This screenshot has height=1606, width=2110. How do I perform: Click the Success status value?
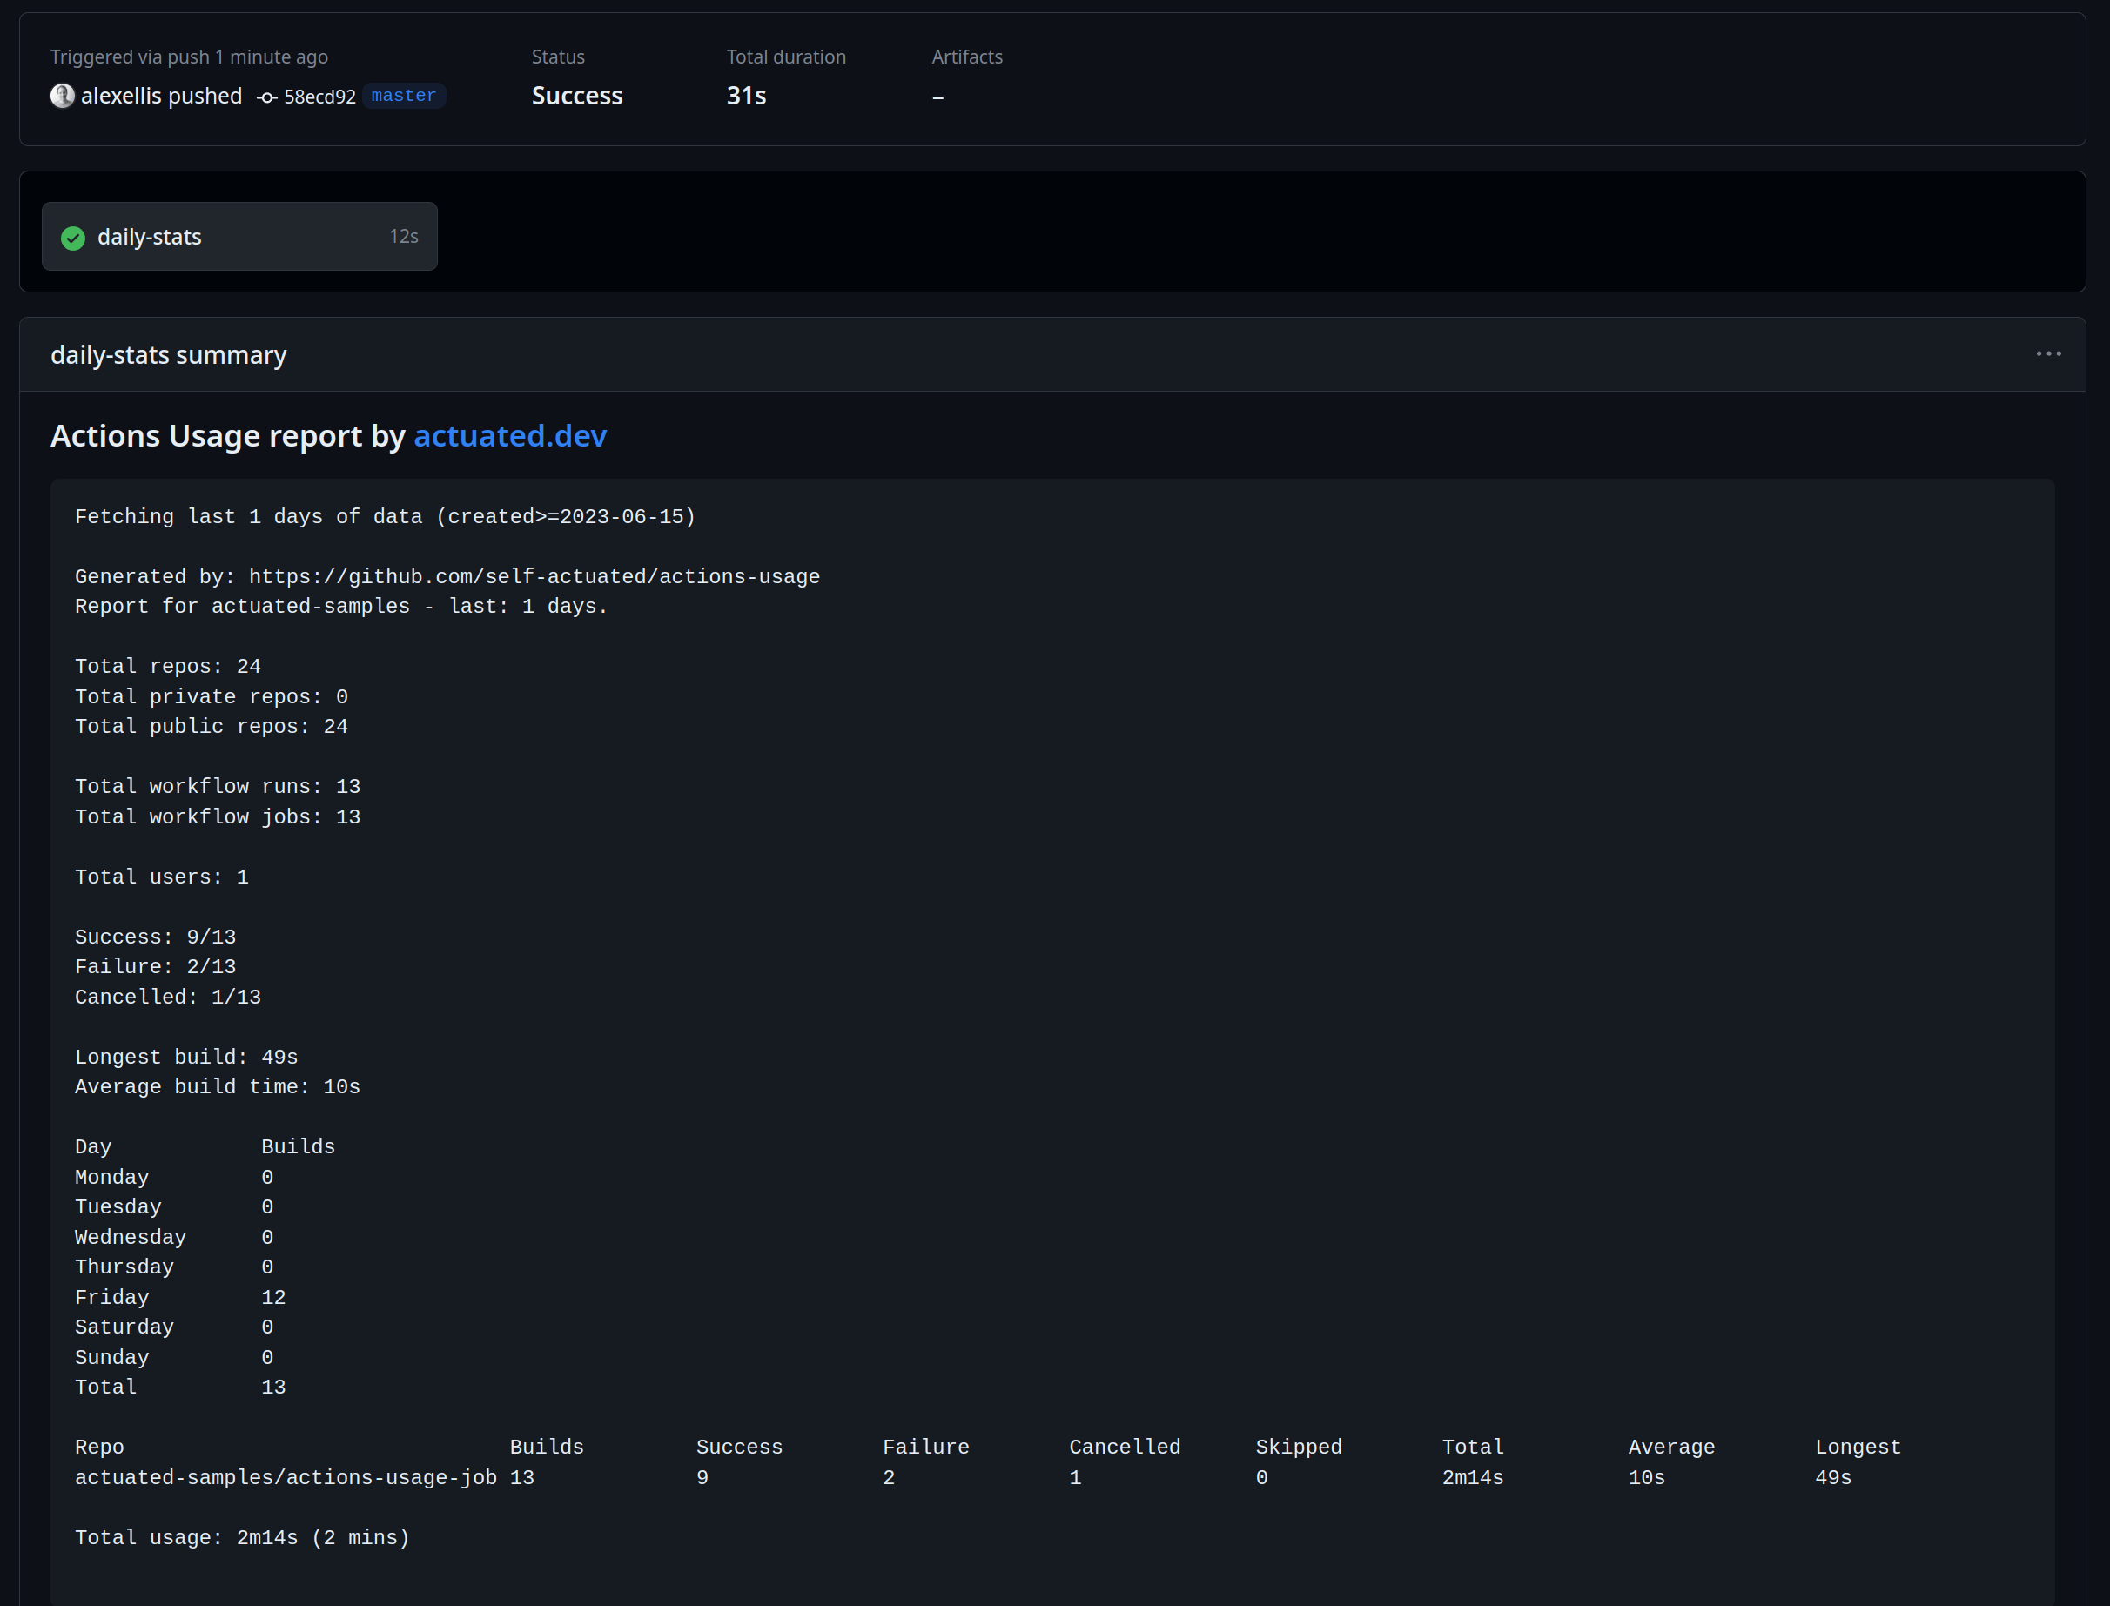(576, 96)
